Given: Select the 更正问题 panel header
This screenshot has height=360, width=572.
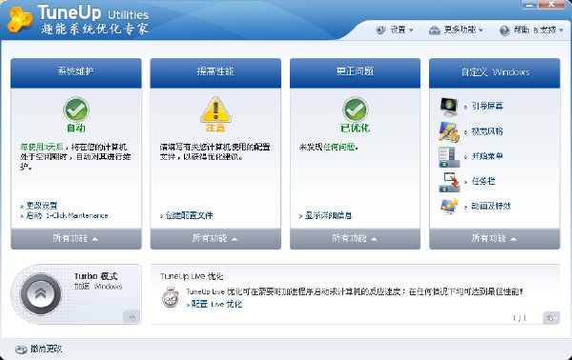Looking at the screenshot, I should coord(355,72).
